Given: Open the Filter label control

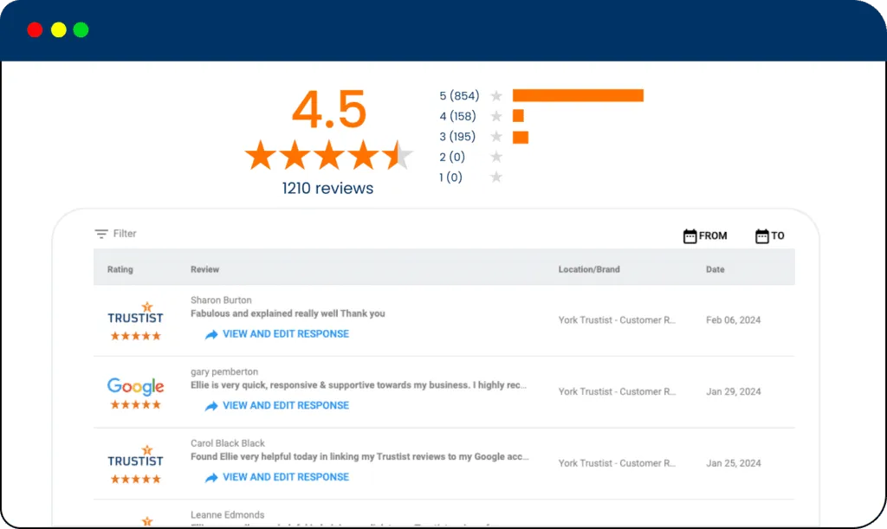Looking at the screenshot, I should (125, 234).
